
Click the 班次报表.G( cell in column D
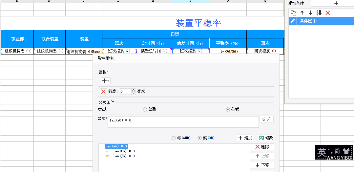pyautogui.click(x=119, y=51)
